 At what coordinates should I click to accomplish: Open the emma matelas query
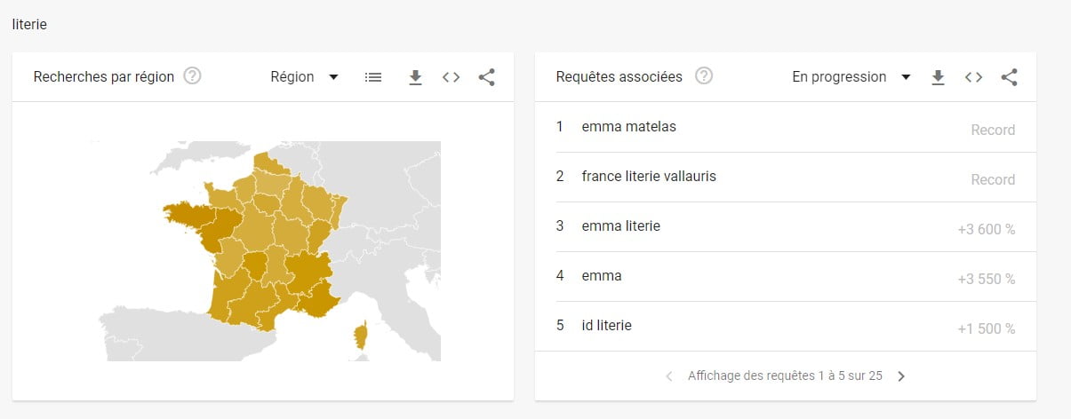(x=628, y=127)
